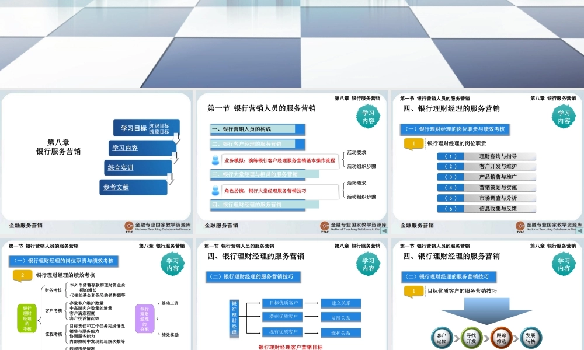This screenshot has width=584, height=350.
Task: Select the blue person icon beside 业务模拟
Action: click(215, 160)
